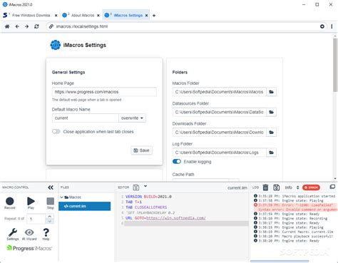
Task: Close the Free Windows Downloads tab
Action: pyautogui.click(x=56, y=16)
